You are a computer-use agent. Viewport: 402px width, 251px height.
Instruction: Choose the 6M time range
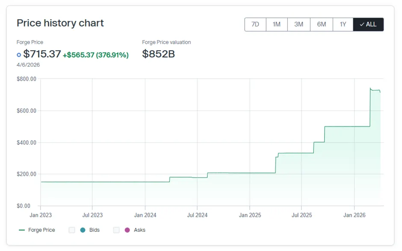click(x=322, y=25)
